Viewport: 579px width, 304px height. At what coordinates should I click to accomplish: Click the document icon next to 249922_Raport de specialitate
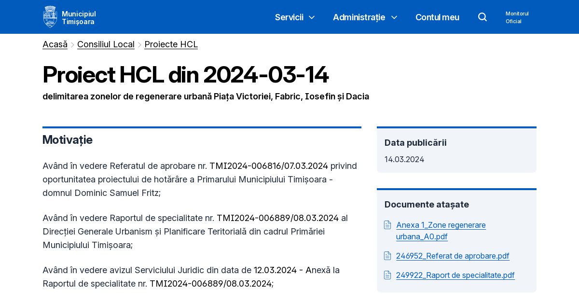pos(387,275)
